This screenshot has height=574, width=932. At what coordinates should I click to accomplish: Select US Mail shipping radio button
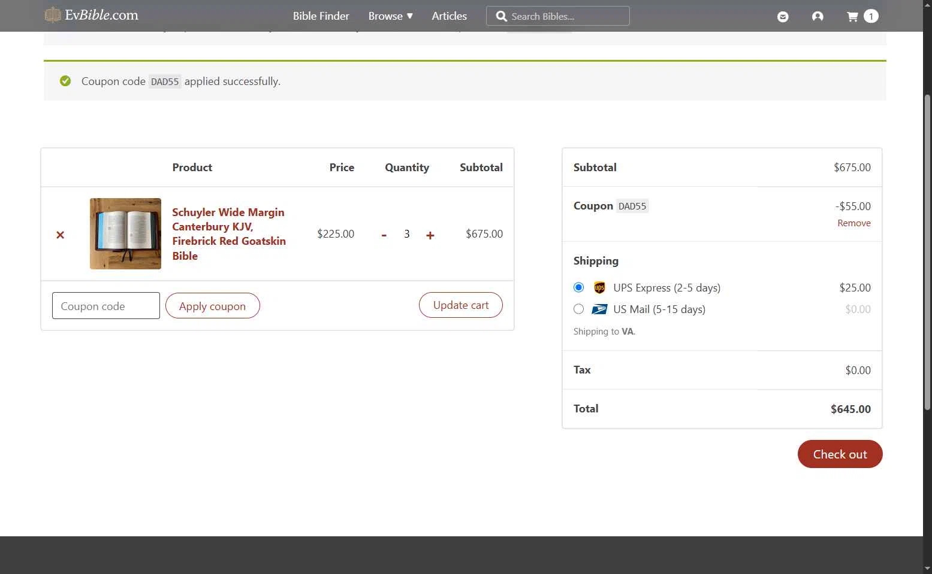click(x=578, y=309)
